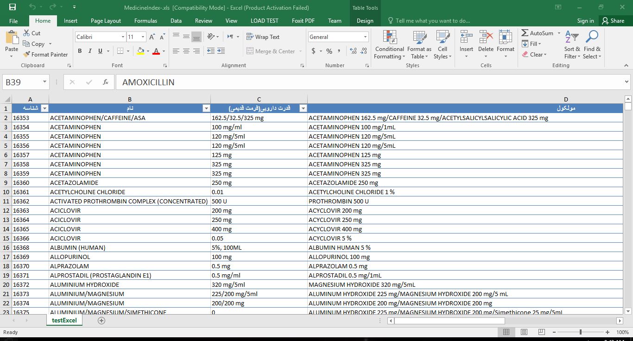Center text horizontally
Image resolution: width=633 pixels, height=341 pixels.
click(x=186, y=51)
